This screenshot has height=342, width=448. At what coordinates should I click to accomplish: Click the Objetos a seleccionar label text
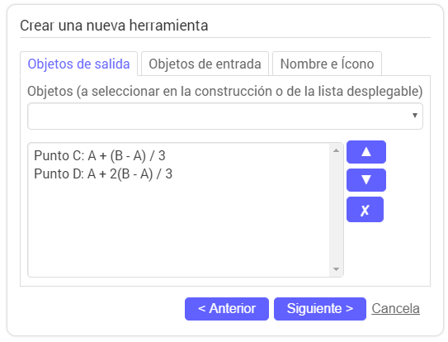pyautogui.click(x=225, y=92)
